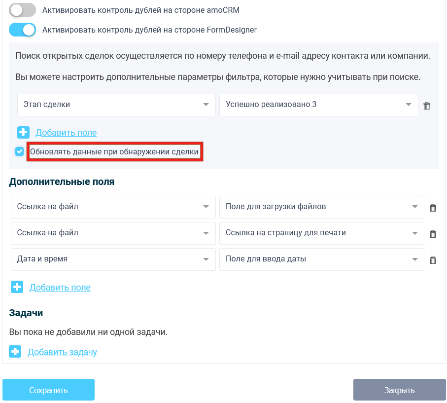Open the "Добавить поле" link in filter area

(x=67, y=132)
